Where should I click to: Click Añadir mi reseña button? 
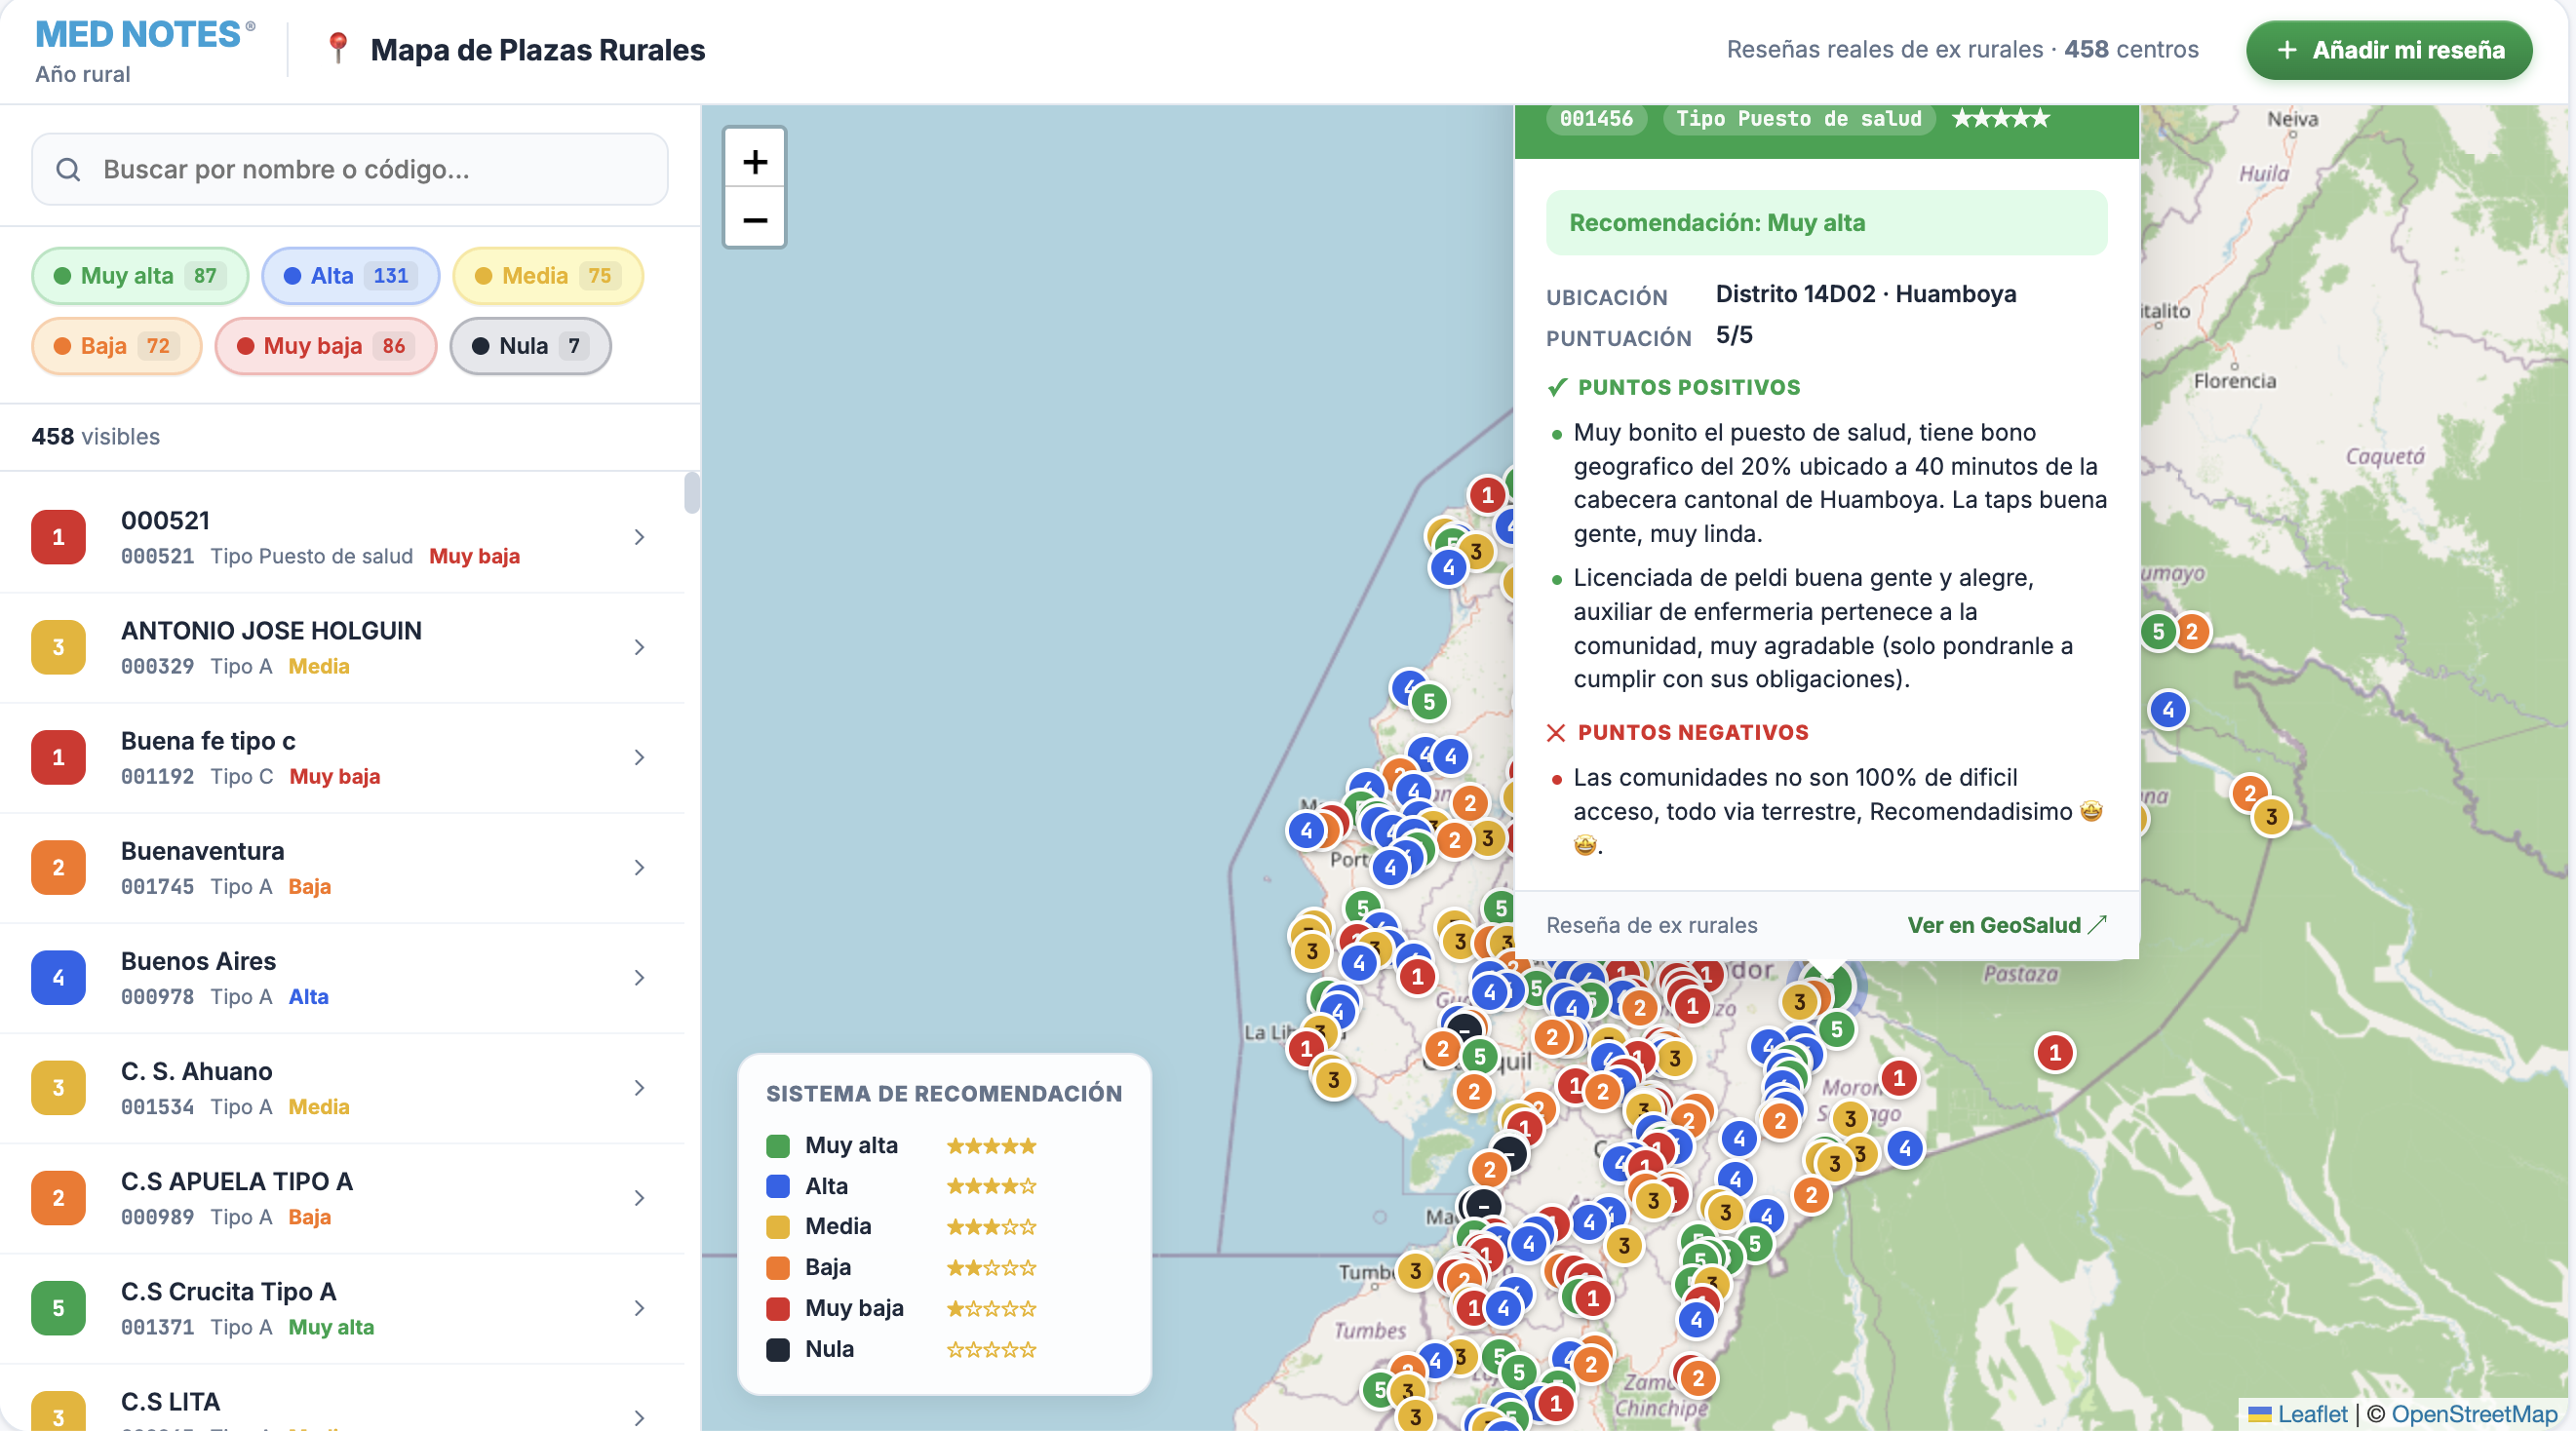point(2389,50)
